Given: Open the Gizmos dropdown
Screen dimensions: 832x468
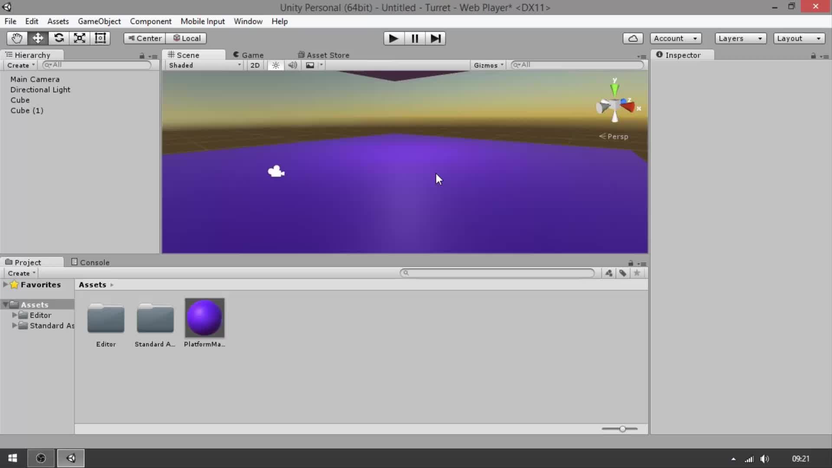Looking at the screenshot, I should click(x=488, y=65).
